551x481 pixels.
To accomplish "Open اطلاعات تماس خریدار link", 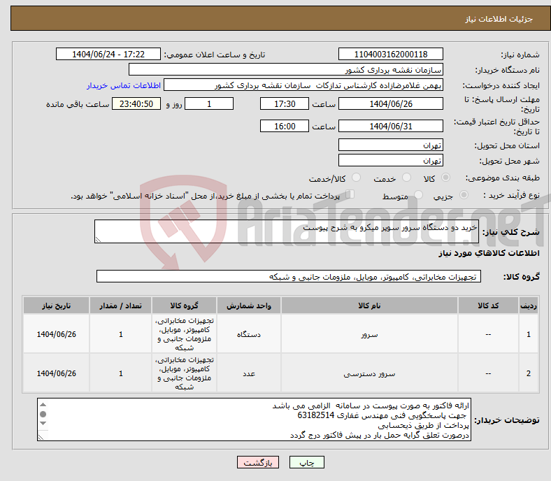I will pyautogui.click(x=124, y=85).
